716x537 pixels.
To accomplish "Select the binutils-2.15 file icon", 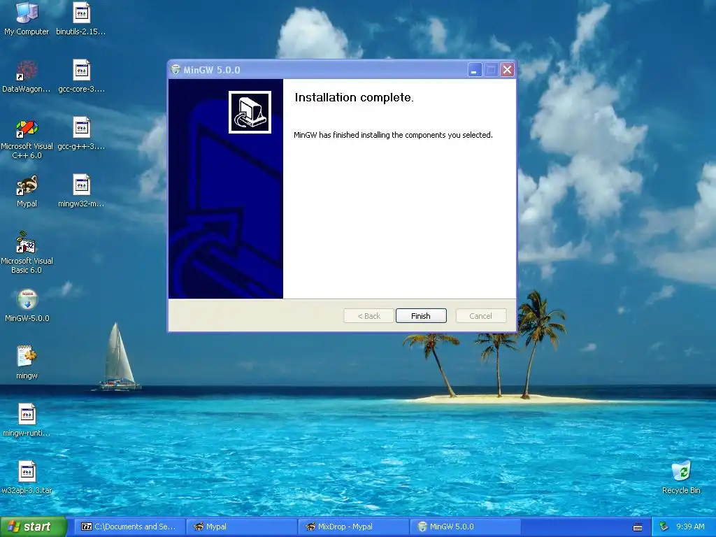I will click(x=81, y=19).
